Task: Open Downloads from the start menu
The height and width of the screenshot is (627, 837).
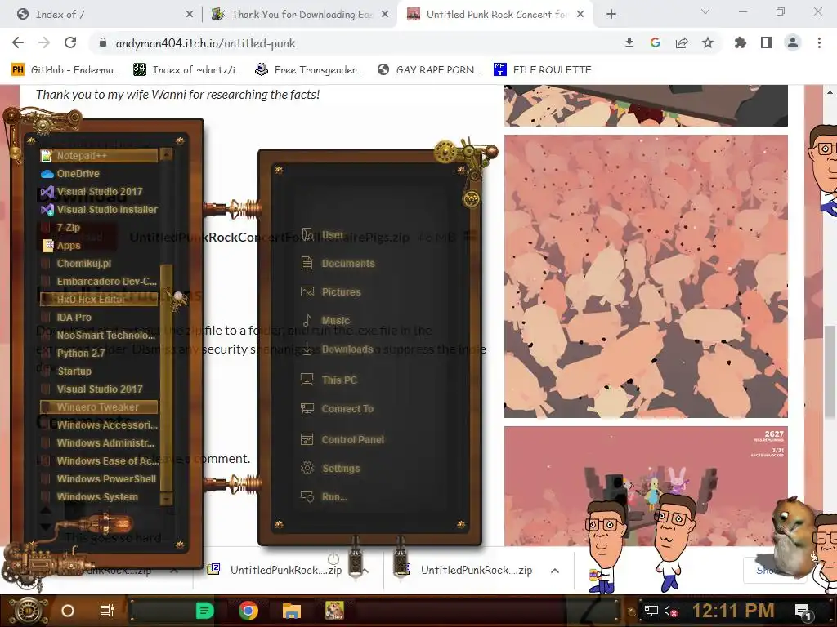Action: coord(338,349)
